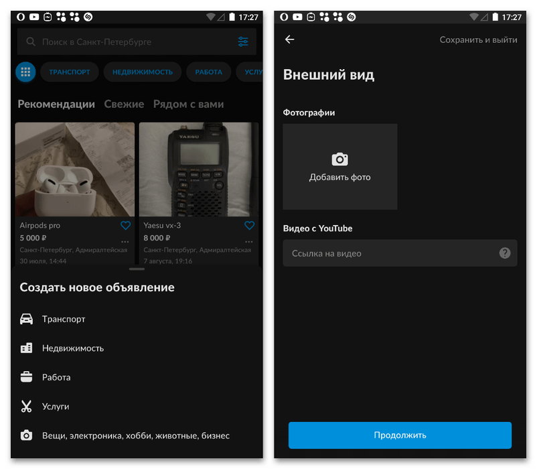This screenshot has height=469, width=537.
Task: Tap the Opera notification icon in left status bar
Action: tap(21, 17)
